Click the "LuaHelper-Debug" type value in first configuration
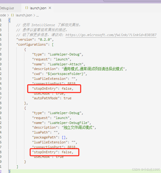Screen dimensions: 161x173 [x=65, y=54]
